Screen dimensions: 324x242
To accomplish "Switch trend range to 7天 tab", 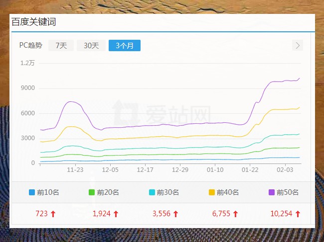I will (61, 45).
